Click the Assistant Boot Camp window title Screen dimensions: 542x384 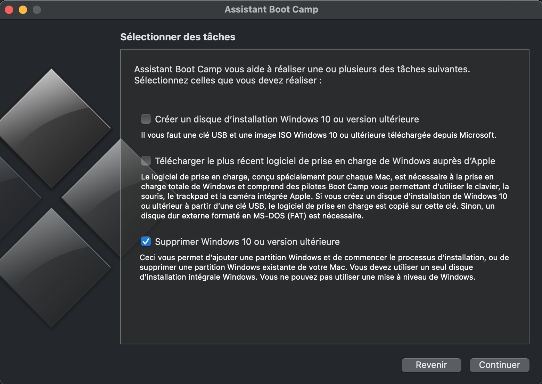(271, 9)
